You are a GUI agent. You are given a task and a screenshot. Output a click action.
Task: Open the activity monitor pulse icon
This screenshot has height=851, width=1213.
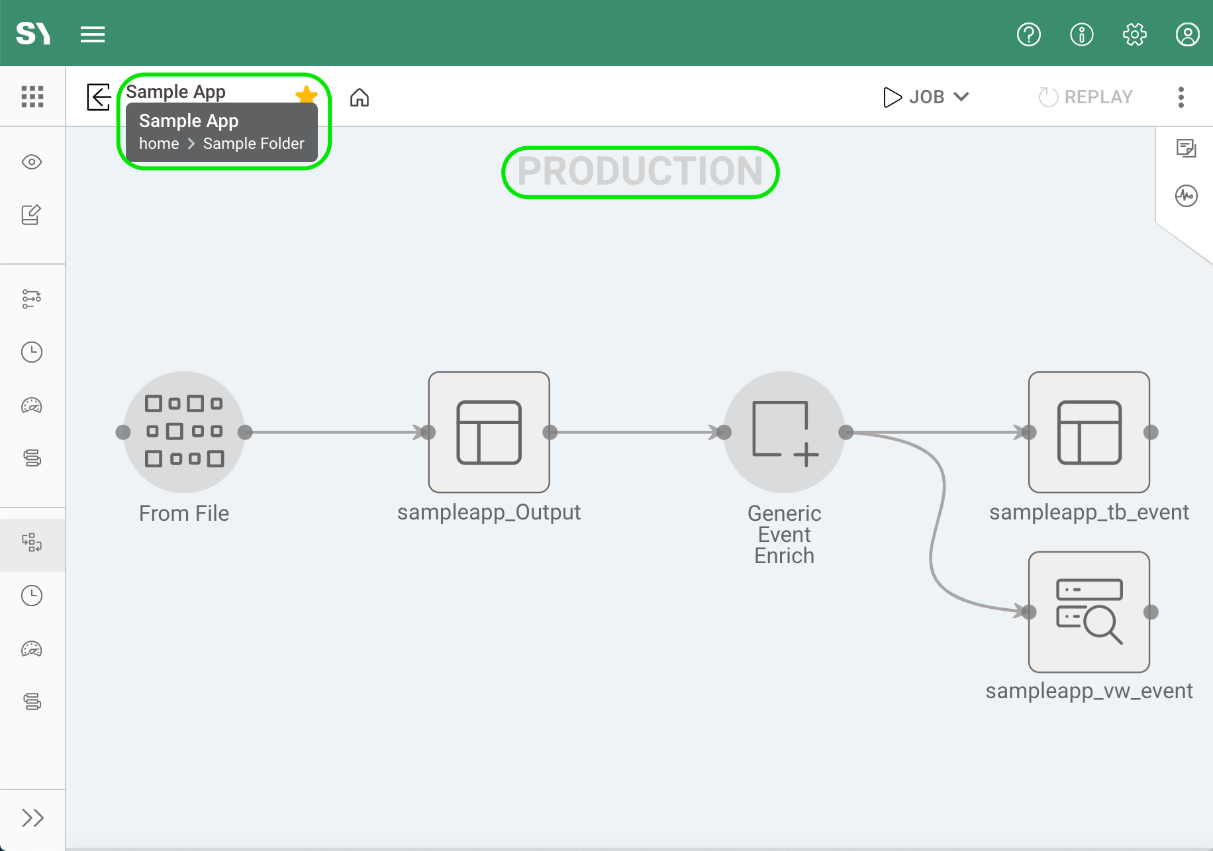point(1186,196)
